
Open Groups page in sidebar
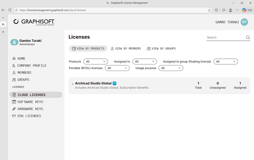coord(21,80)
